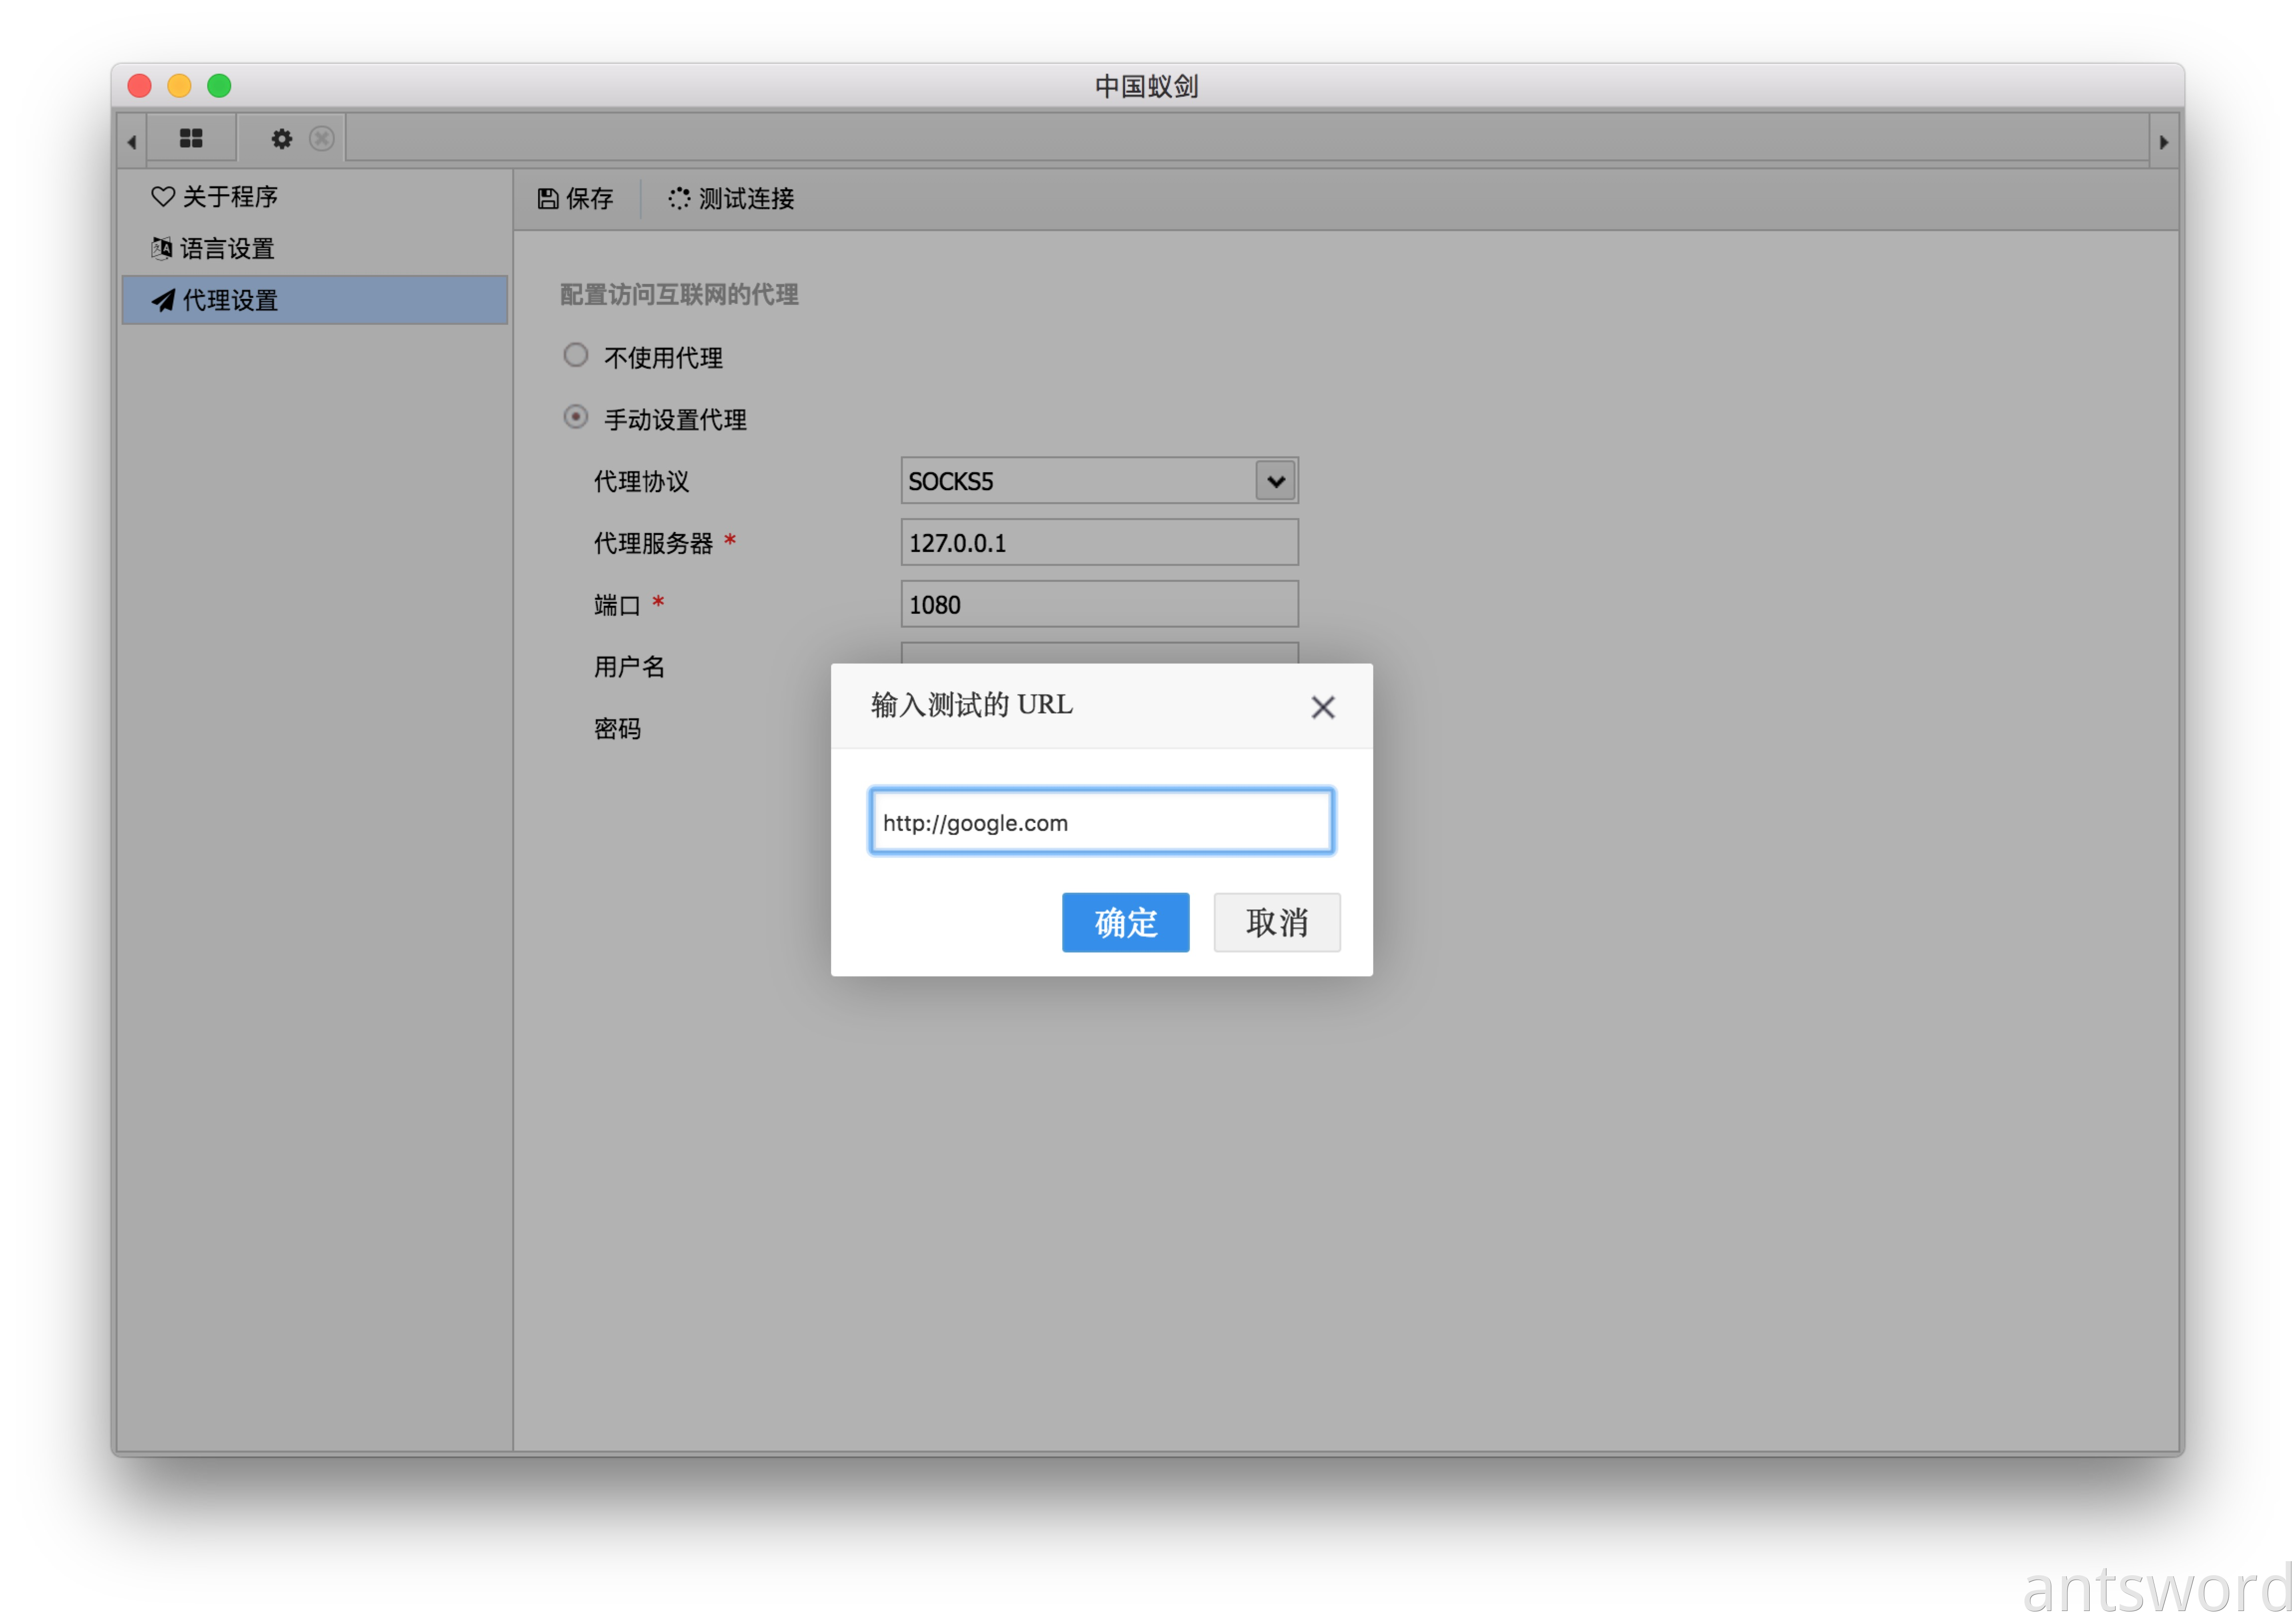Click the test connection spinner icon
This screenshot has width=2296, height=1616.
[x=679, y=199]
